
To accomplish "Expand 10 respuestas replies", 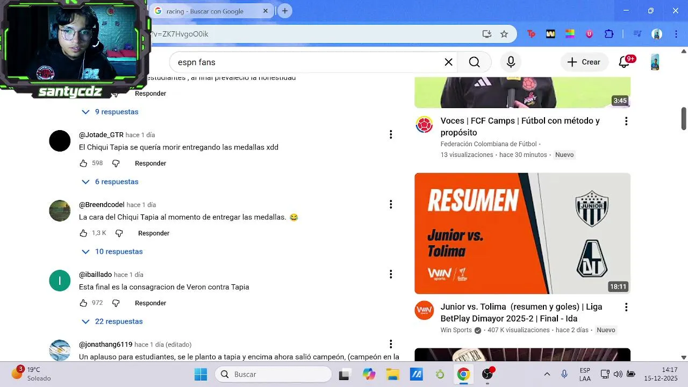I will pos(112,252).
